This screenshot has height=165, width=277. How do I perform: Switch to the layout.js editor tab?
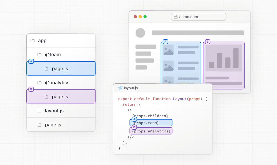click(128, 88)
